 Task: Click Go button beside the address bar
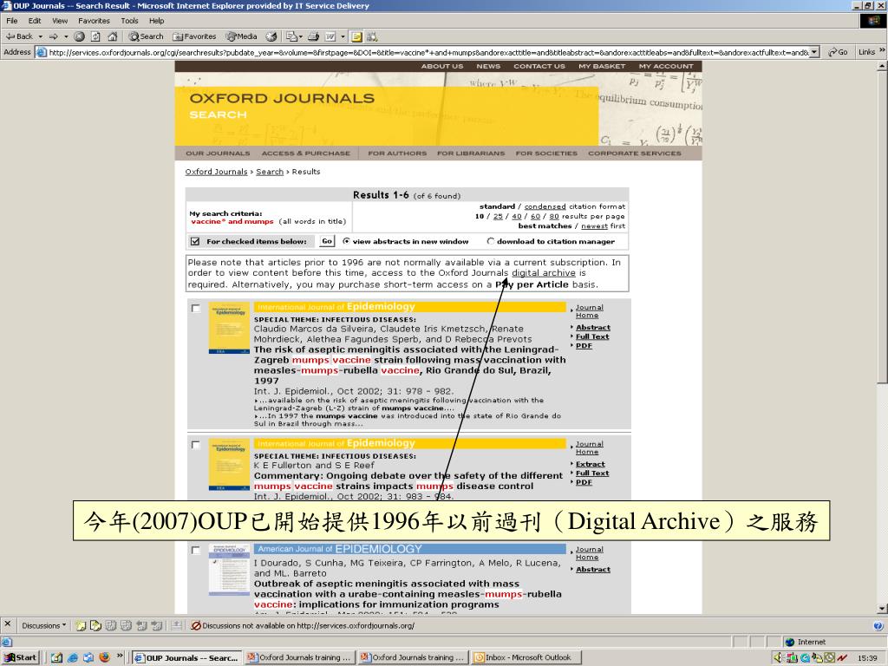coord(839,52)
